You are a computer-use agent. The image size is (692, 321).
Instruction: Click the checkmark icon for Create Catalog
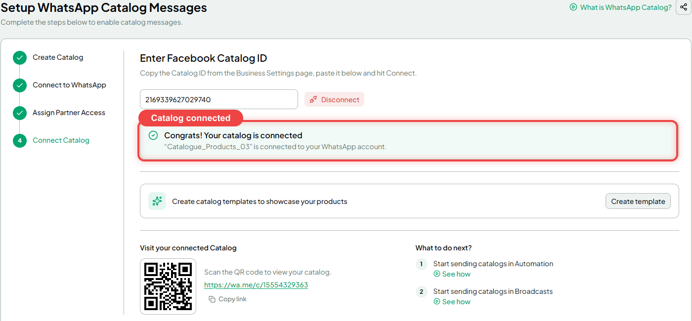pos(20,58)
